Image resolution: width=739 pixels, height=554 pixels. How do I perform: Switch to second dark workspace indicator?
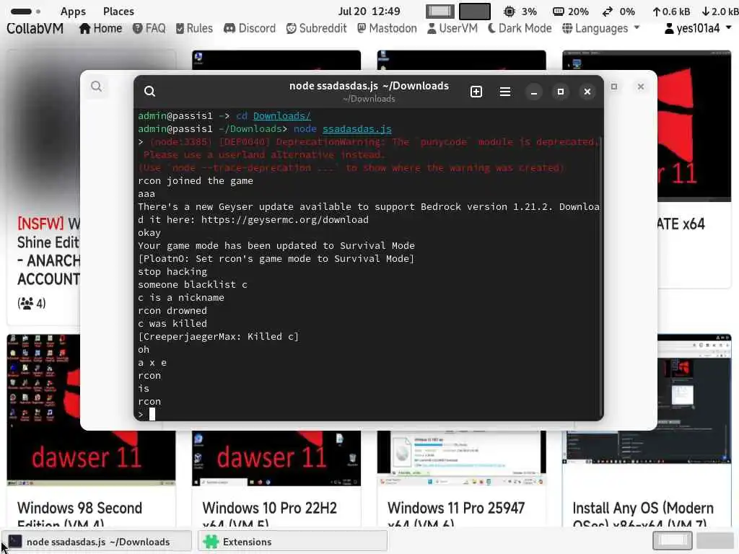[475, 12]
